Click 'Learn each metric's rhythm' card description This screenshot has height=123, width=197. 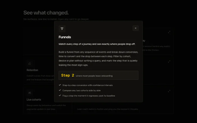coord(108,109)
